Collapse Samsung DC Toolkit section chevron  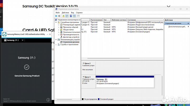169,6
